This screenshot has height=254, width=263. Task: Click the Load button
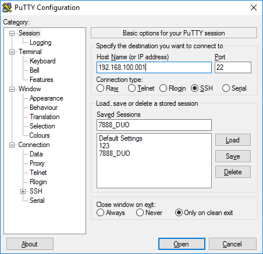pyautogui.click(x=233, y=140)
